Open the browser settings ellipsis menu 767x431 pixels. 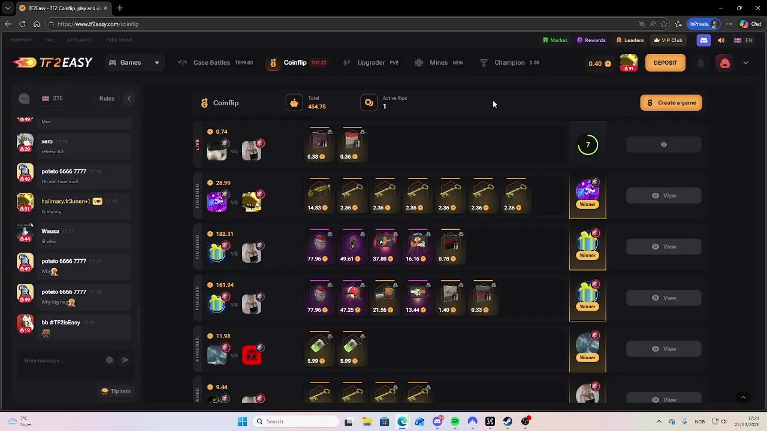(x=729, y=24)
